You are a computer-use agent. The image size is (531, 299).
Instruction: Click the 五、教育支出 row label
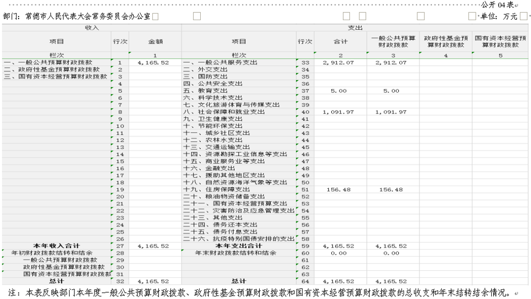tap(205, 91)
